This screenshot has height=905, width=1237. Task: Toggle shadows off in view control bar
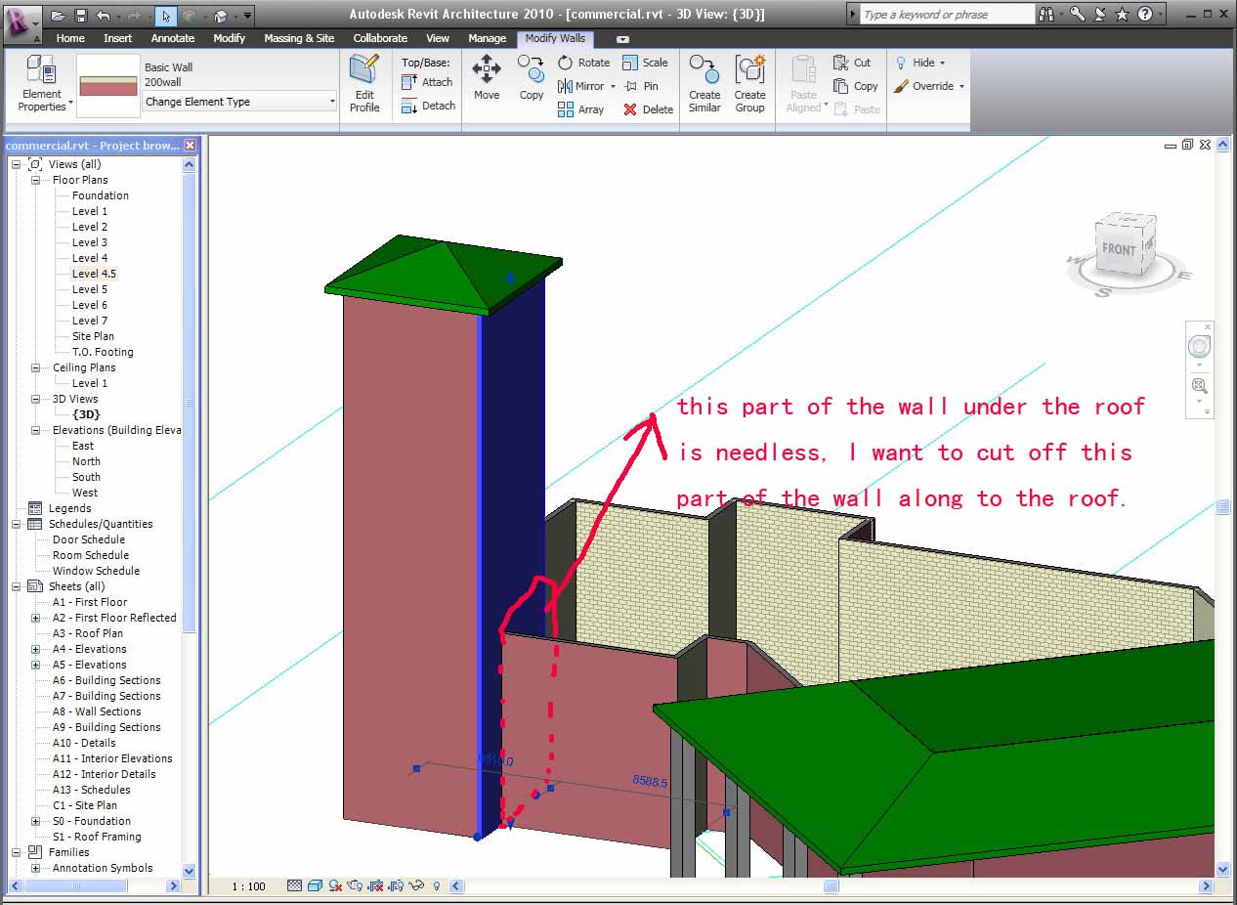tap(335, 886)
